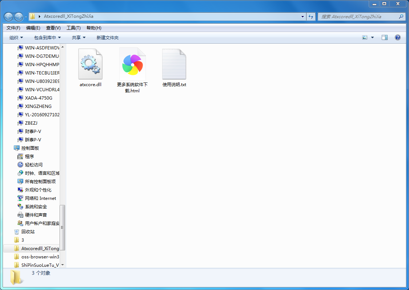Click the 所有控制面板项 icon
Viewport: 409px width, 290px height.
click(20, 181)
